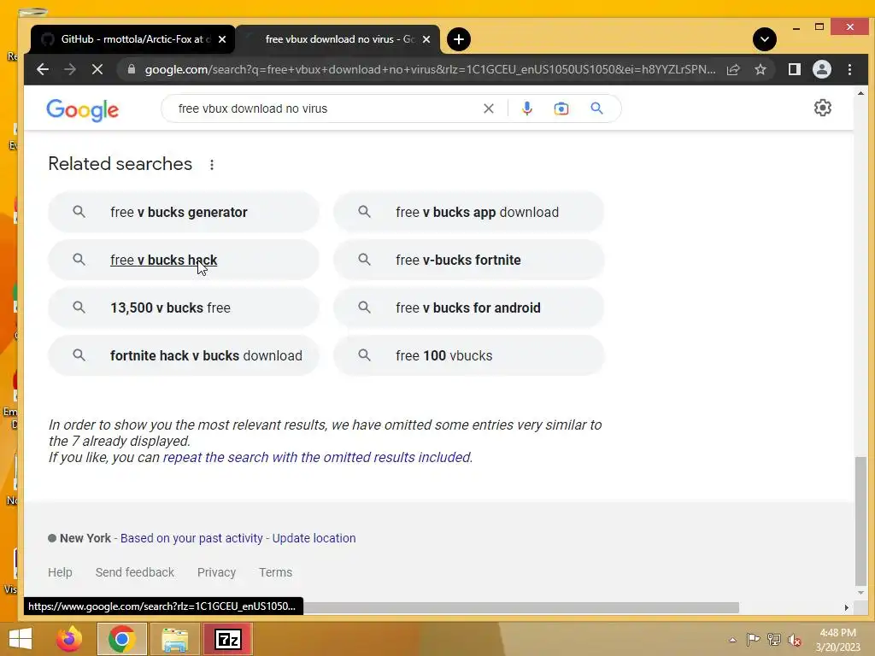Click the scrollbar up arrow
Screen dimensions: 875x656
tap(861, 93)
